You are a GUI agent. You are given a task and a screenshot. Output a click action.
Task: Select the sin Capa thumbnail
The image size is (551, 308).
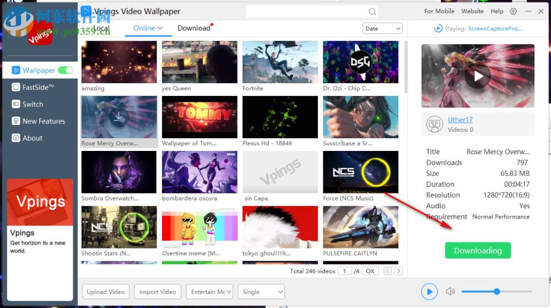280,172
